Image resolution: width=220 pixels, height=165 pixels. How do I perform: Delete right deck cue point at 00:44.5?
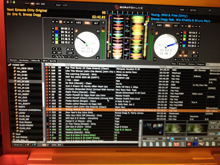point(199,43)
